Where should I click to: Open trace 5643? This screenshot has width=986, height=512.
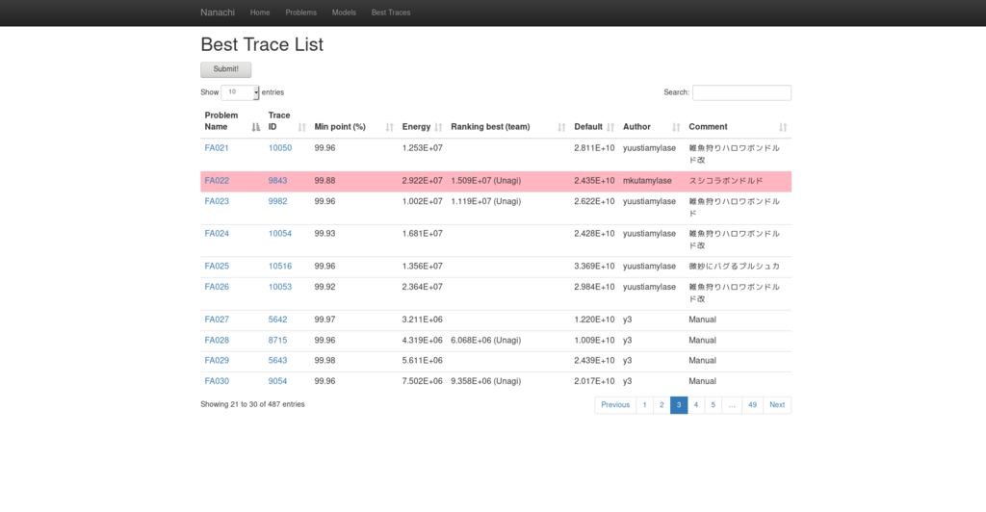pyautogui.click(x=277, y=361)
